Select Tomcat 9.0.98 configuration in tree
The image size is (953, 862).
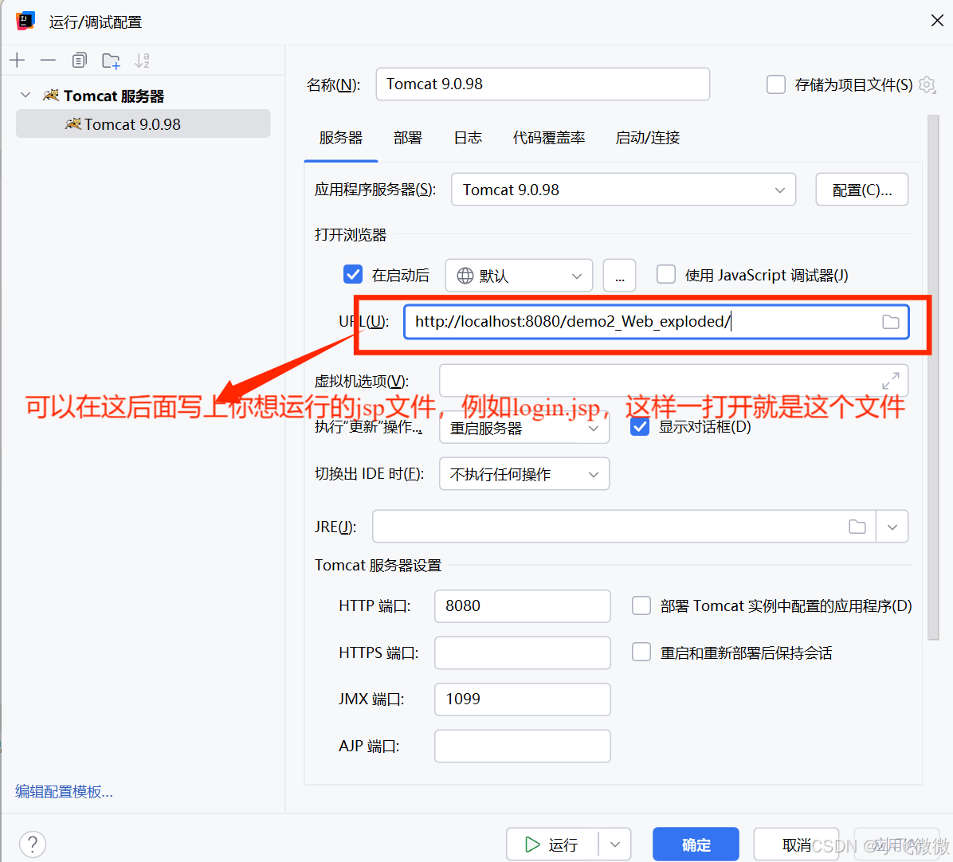(143, 124)
